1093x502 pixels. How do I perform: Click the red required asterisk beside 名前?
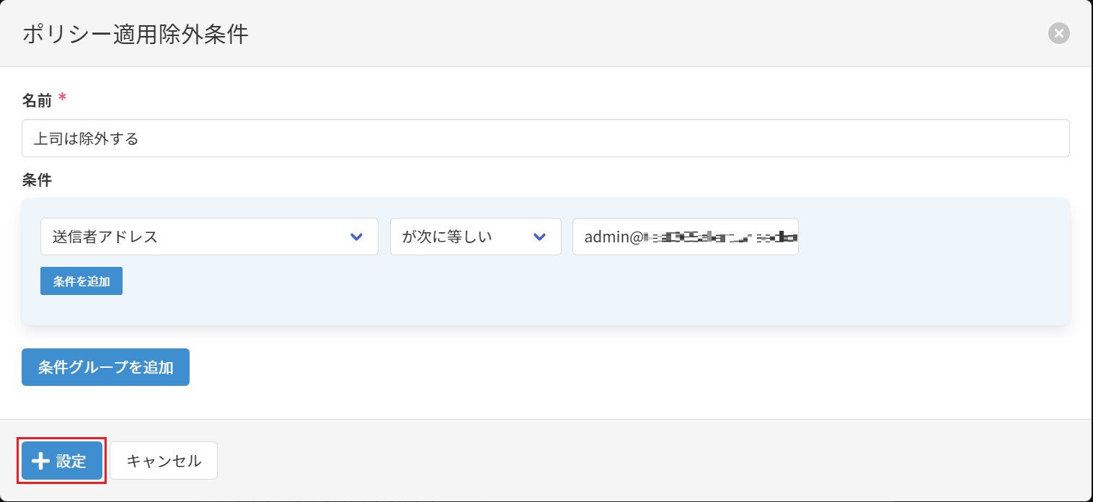click(x=63, y=100)
